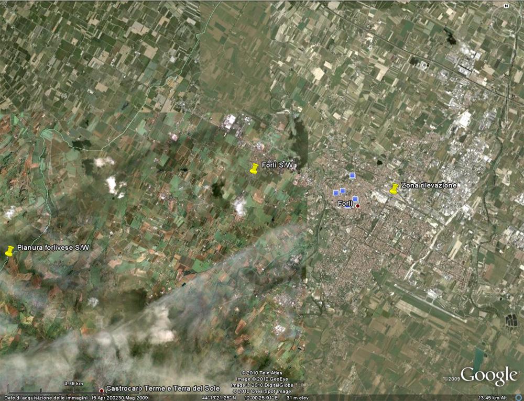Select the Castrocaro Terme red city dot

(x=102, y=390)
